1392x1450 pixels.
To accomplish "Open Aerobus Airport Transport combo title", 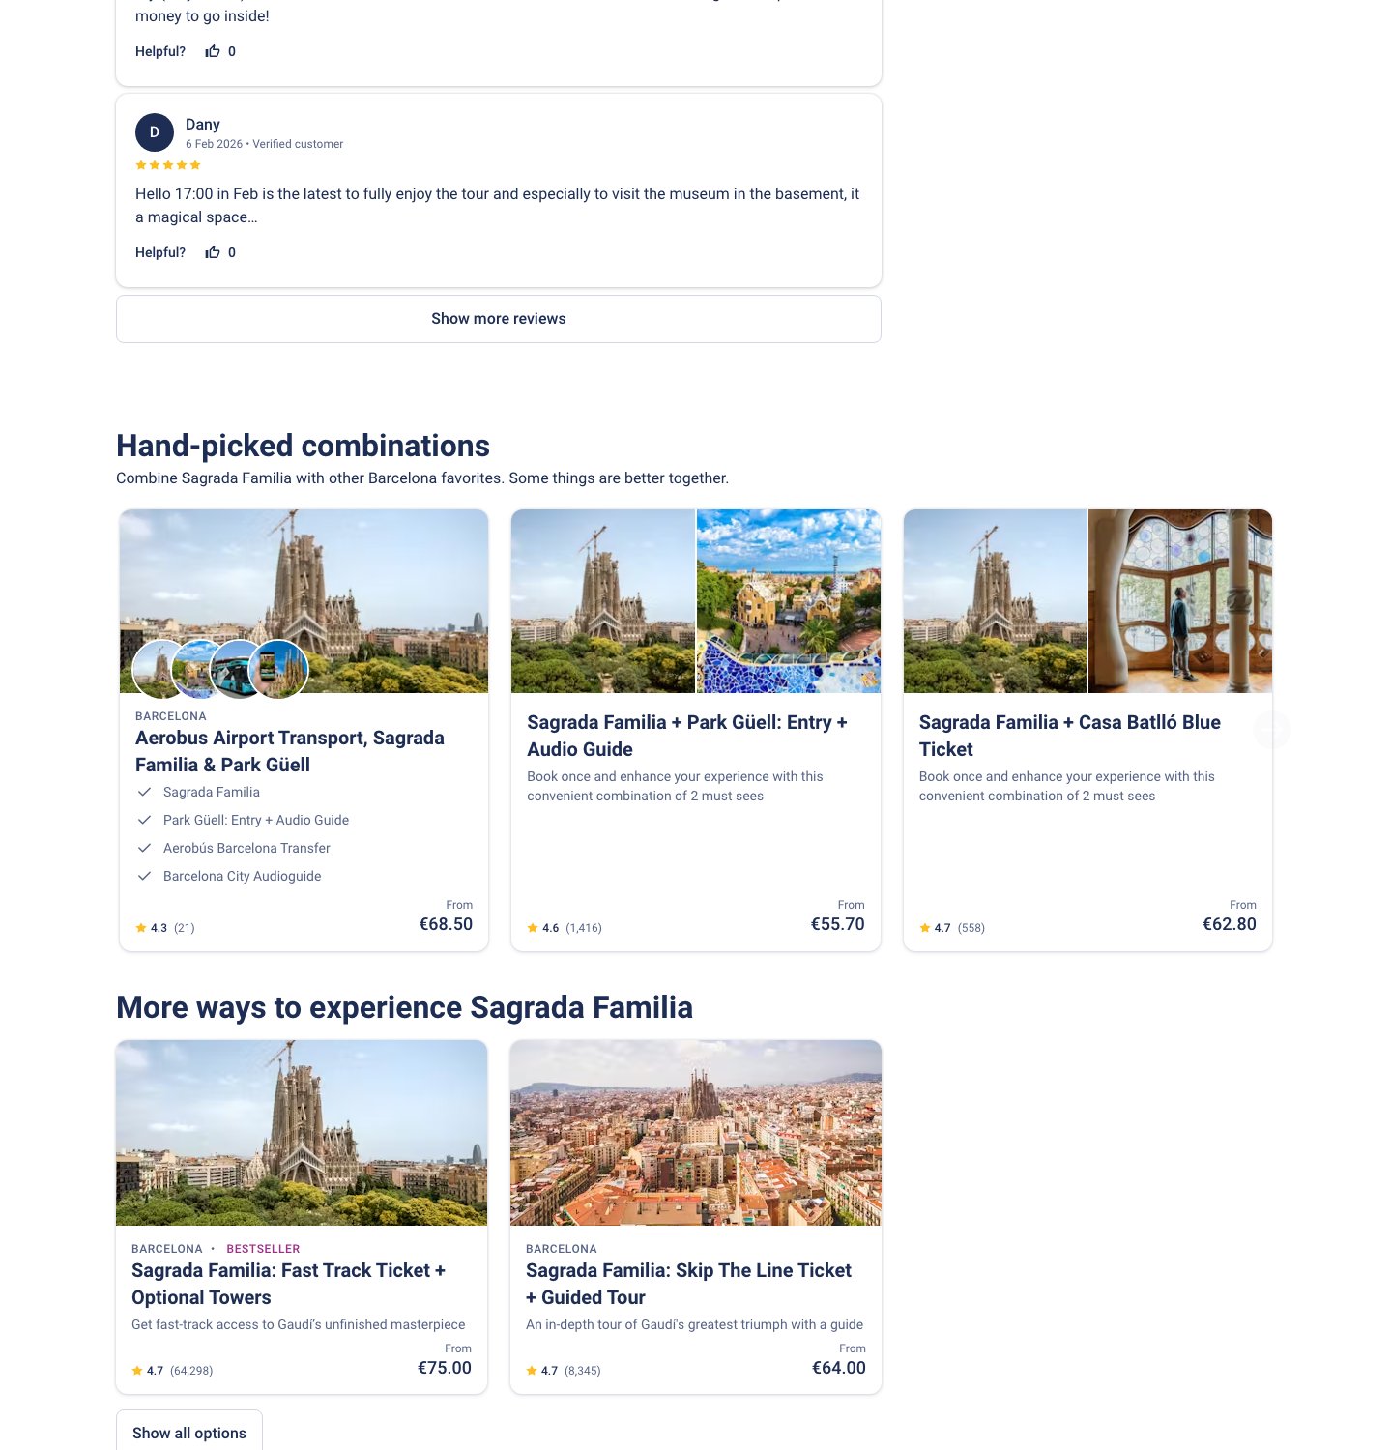I will (290, 751).
